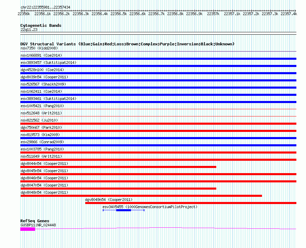Open the GUSBP11|NR_024448 gene label
Viewport: 306px width, 248px height.
pos(38,225)
